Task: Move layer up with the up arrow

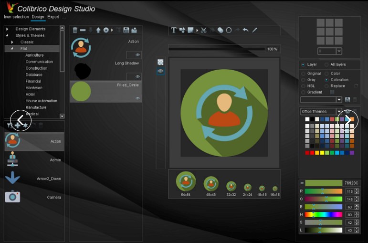Action: pyautogui.click(x=98, y=30)
